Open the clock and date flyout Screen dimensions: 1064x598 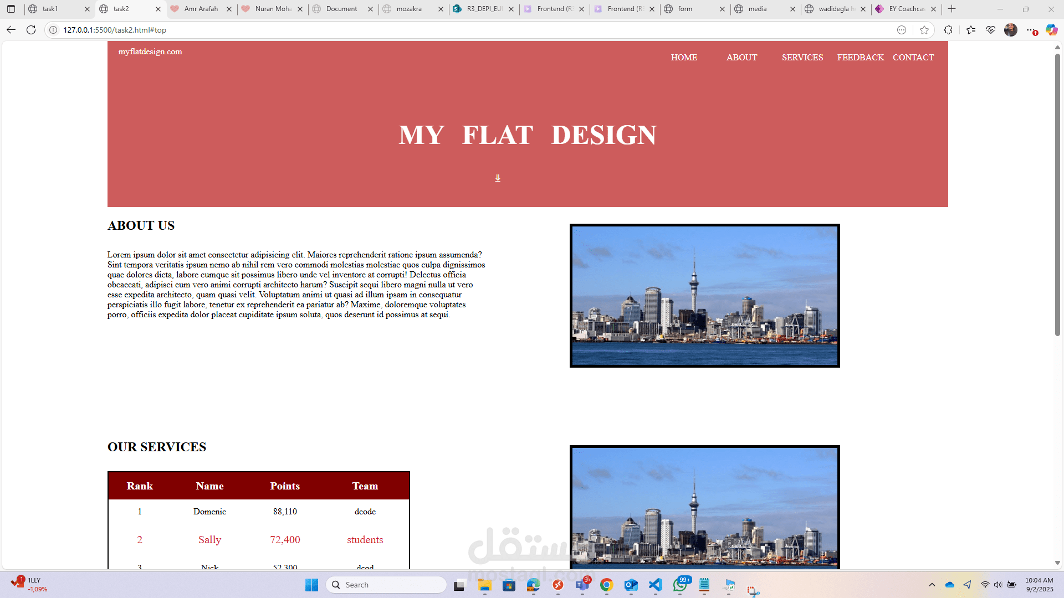[x=1039, y=585]
